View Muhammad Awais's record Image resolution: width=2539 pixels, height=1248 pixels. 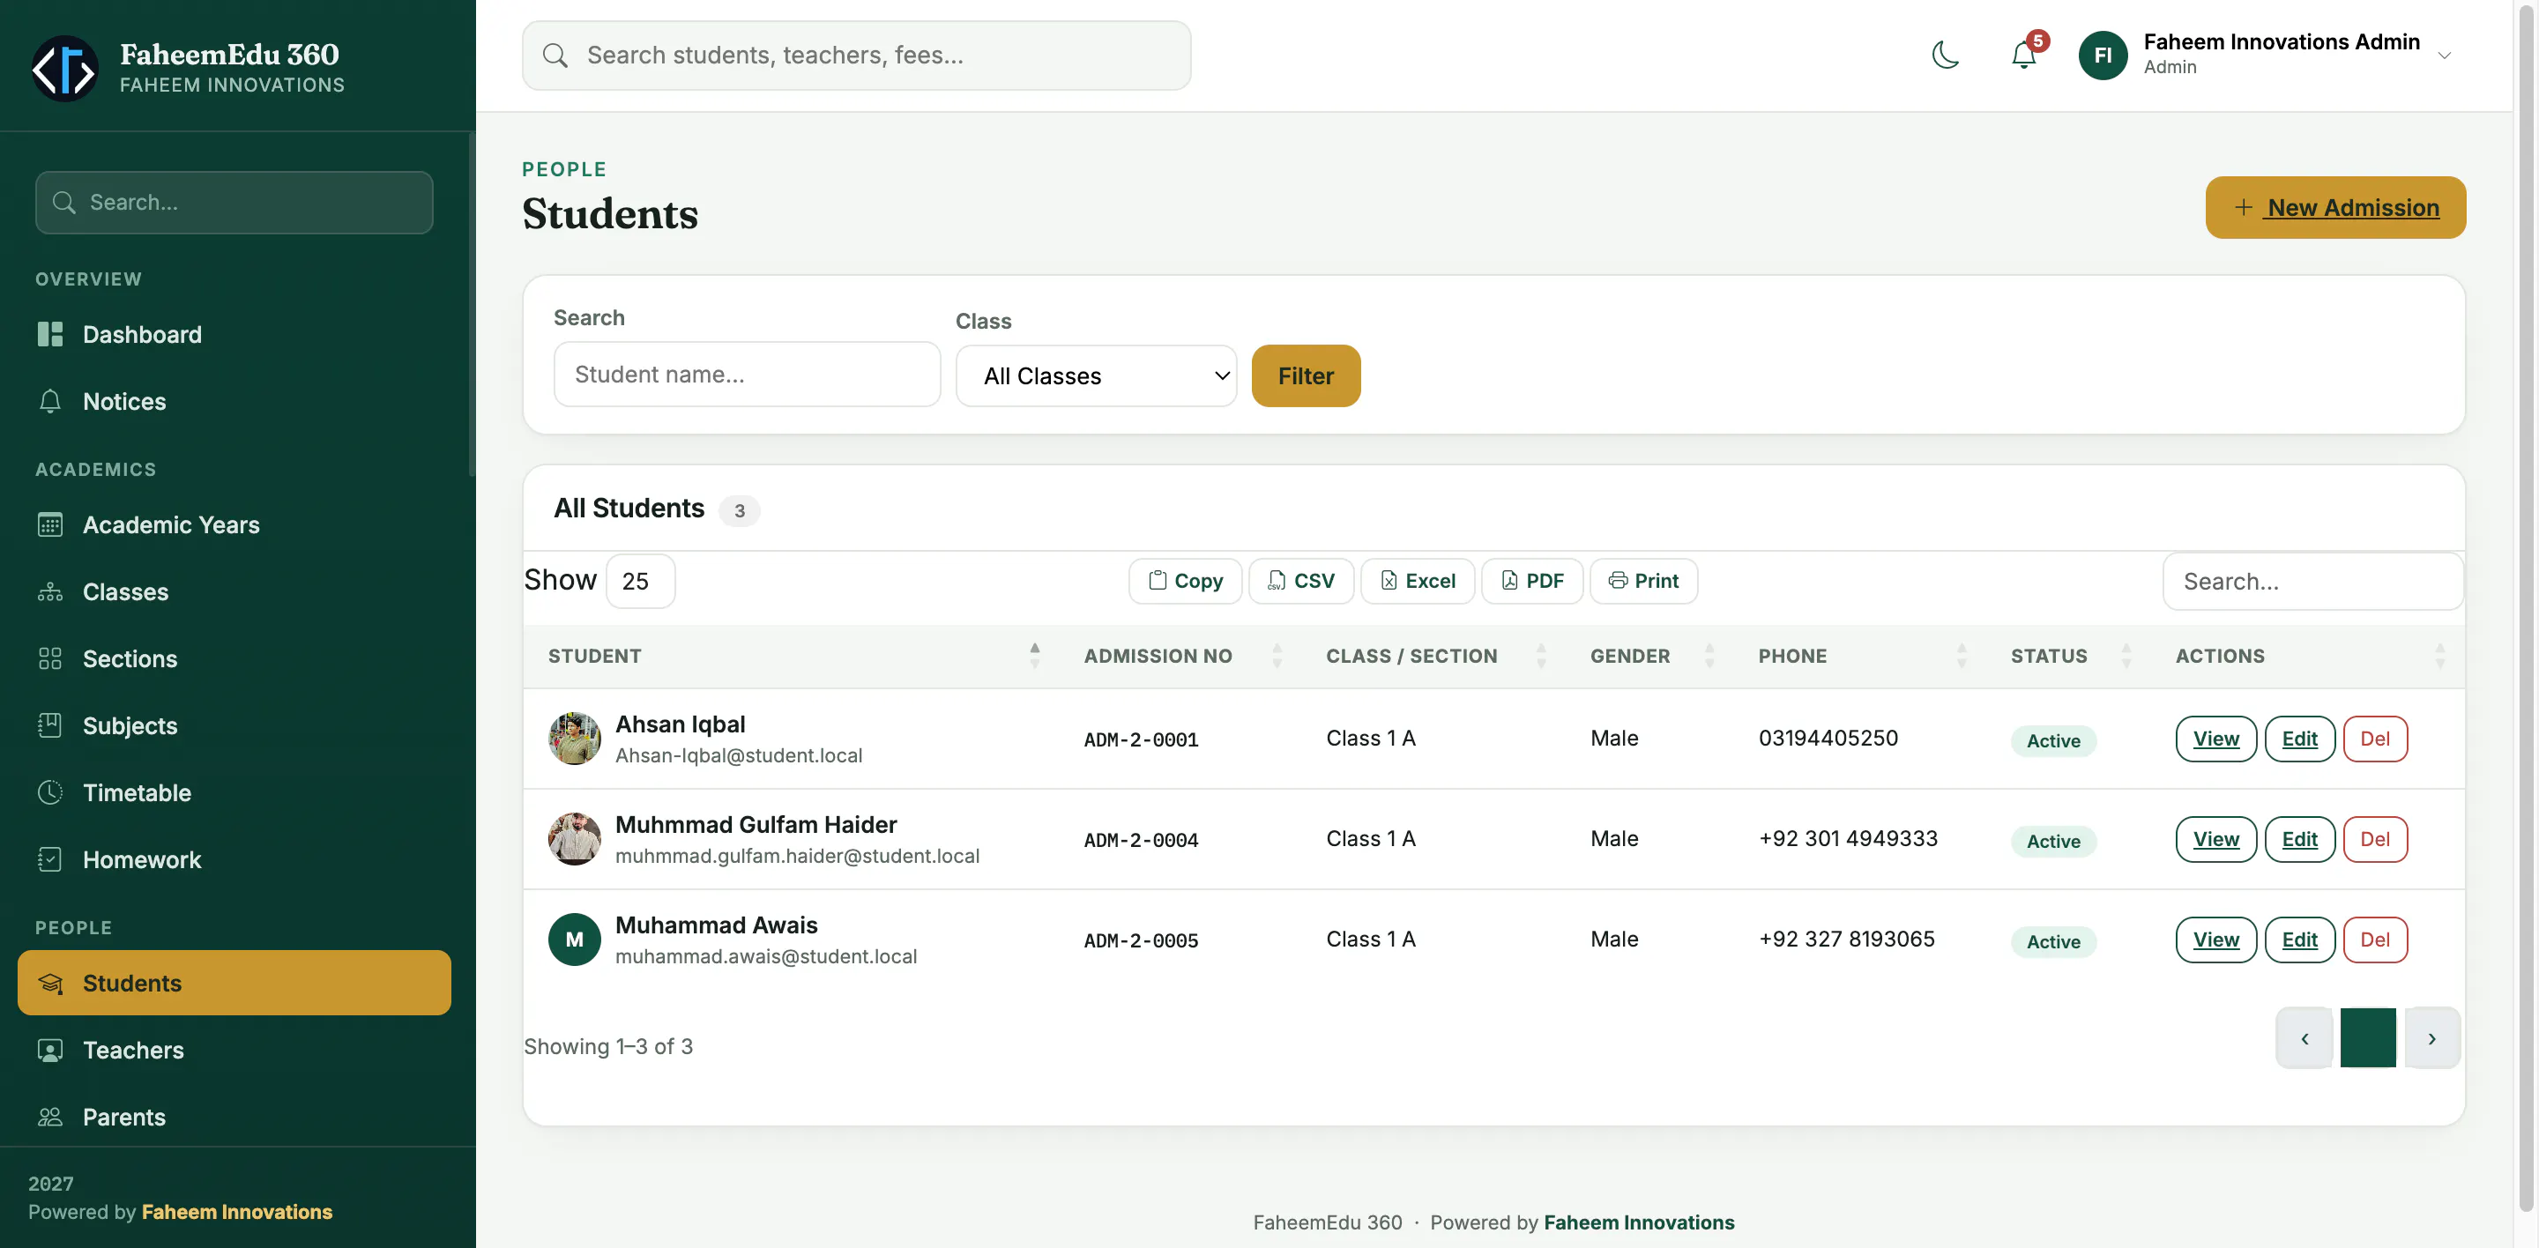(x=2215, y=940)
